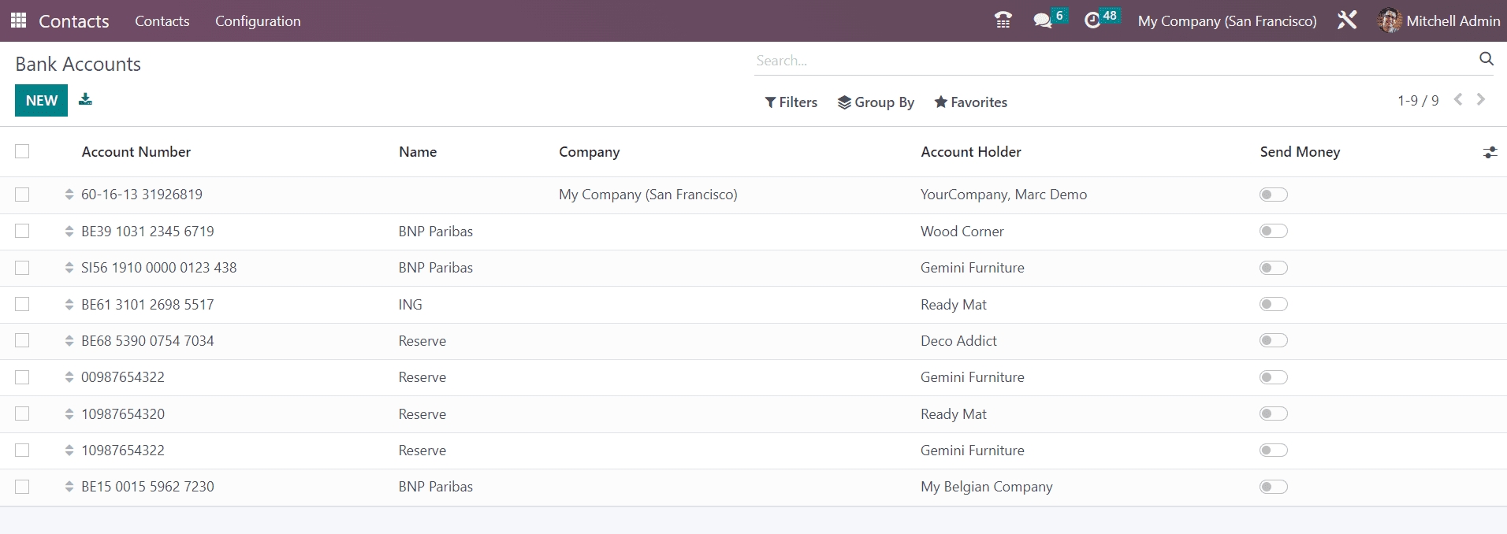Expand the Filters dropdown
Image resolution: width=1507 pixels, height=534 pixels.
791,102
